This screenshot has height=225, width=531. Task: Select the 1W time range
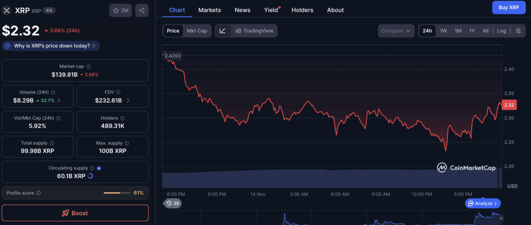(x=443, y=31)
